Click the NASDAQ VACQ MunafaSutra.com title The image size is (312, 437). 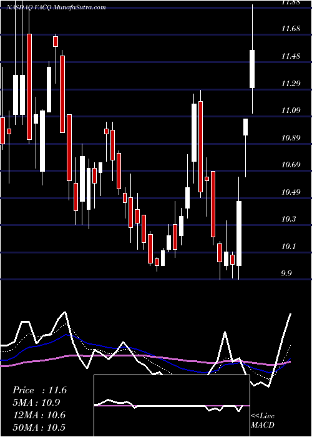tap(56, 7)
